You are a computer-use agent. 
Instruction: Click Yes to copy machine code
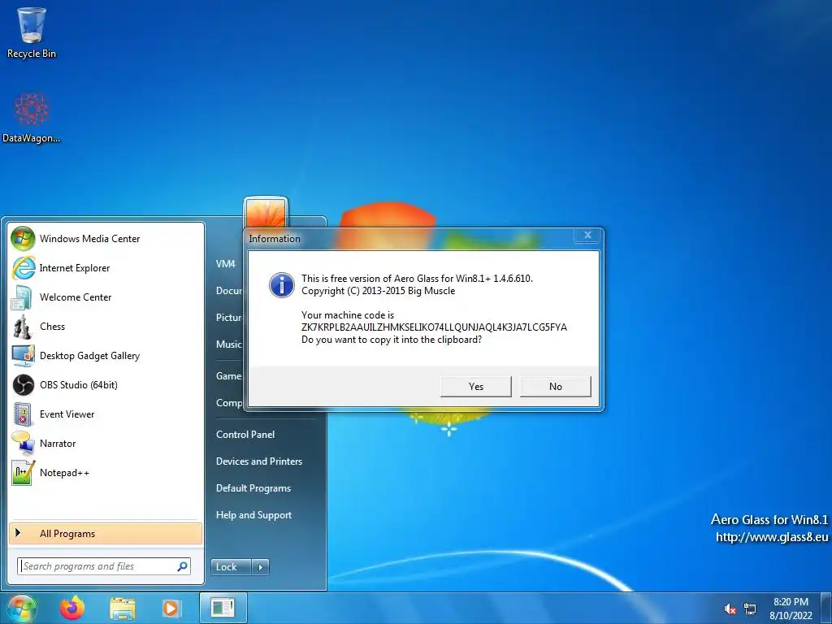[476, 386]
